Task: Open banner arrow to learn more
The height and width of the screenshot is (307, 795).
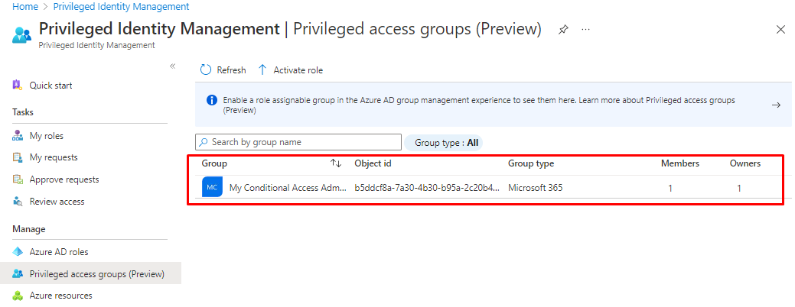Action: (x=776, y=105)
